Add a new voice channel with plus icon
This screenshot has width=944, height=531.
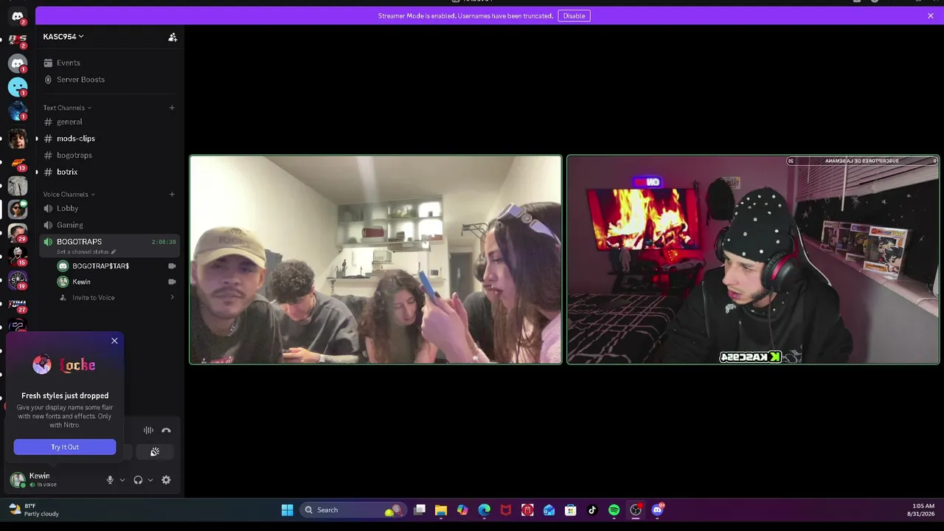tap(172, 195)
